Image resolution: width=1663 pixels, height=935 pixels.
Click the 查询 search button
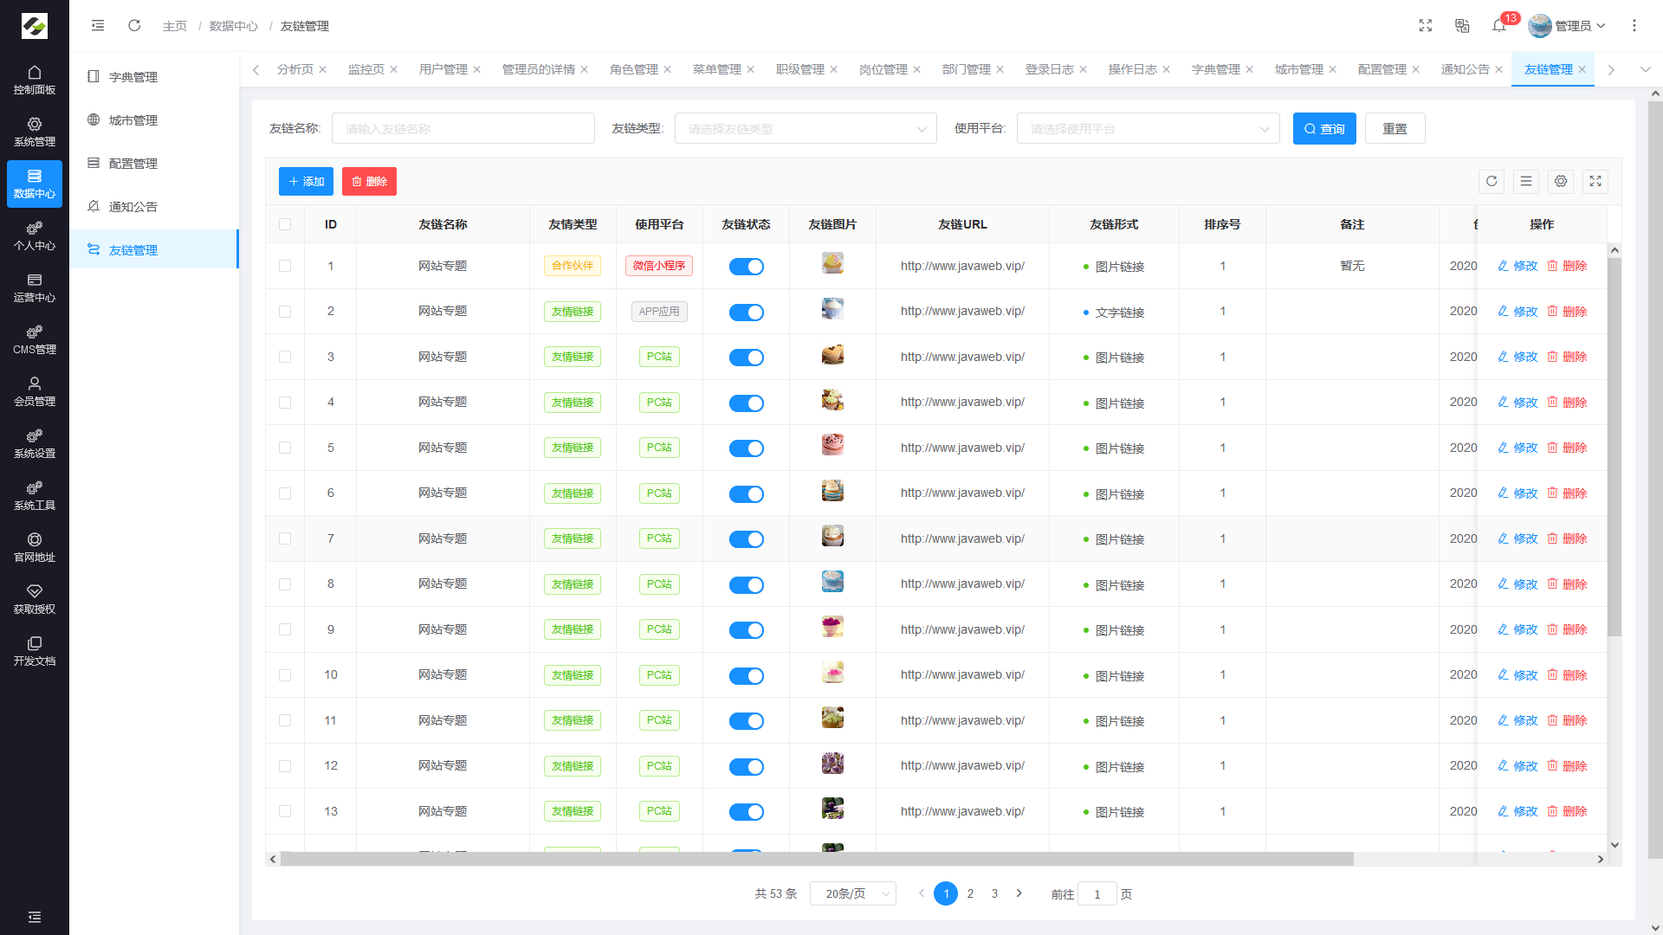click(x=1323, y=129)
